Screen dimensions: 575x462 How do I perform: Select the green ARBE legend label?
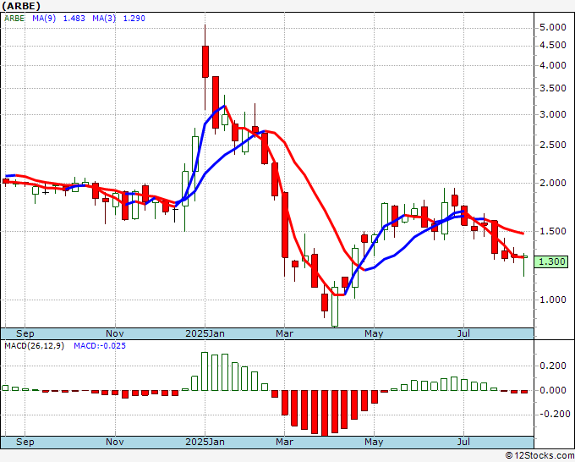pos(14,19)
